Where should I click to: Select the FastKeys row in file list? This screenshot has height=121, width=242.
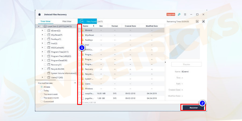pyautogui.click(x=121, y=40)
